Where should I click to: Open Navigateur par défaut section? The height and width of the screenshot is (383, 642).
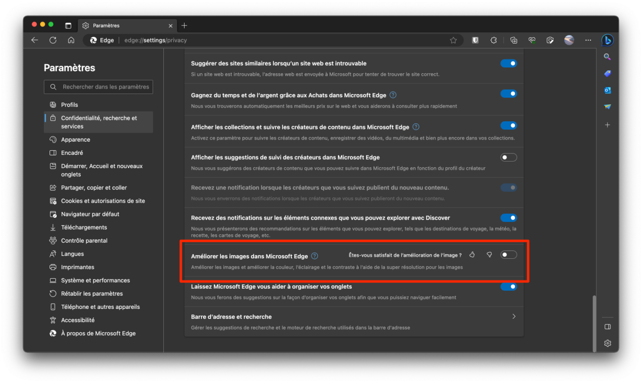pos(98,214)
